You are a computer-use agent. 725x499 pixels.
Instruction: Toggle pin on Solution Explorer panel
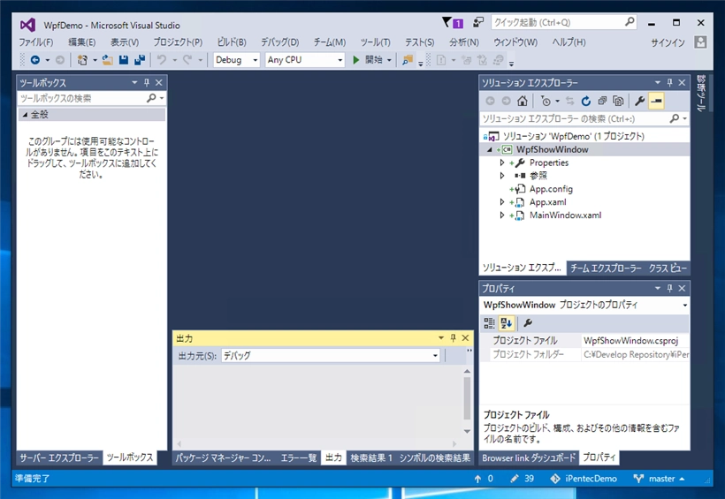point(669,83)
